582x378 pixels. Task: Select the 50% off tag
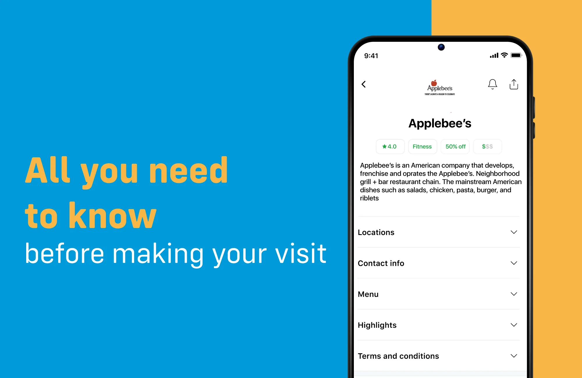[x=456, y=147]
